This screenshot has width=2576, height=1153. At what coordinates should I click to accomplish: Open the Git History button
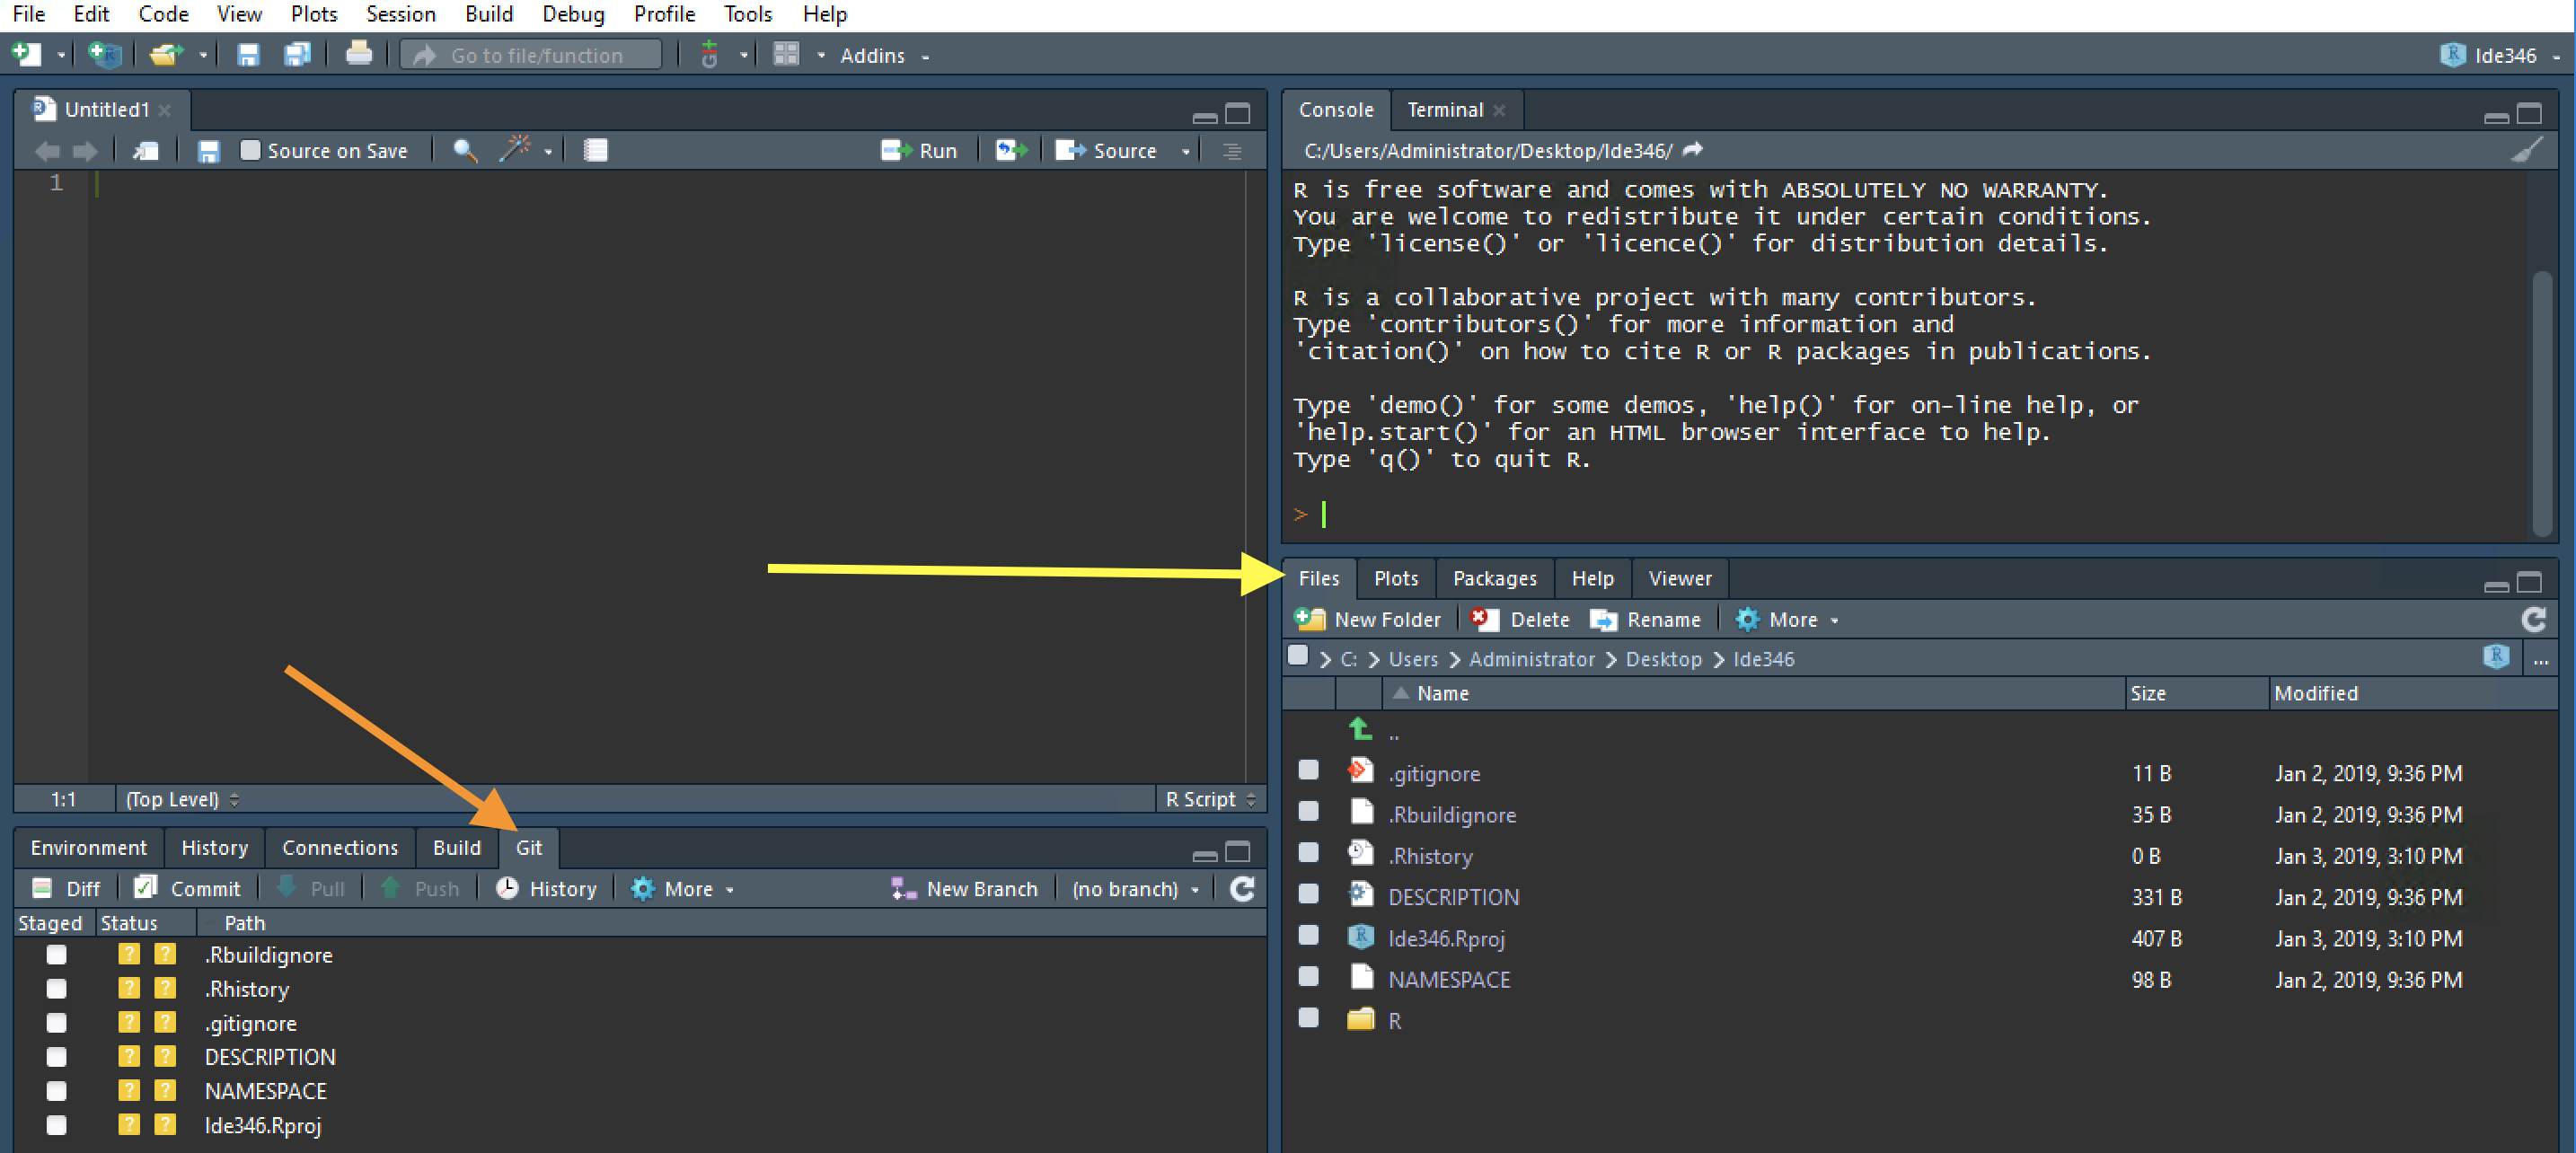547,889
